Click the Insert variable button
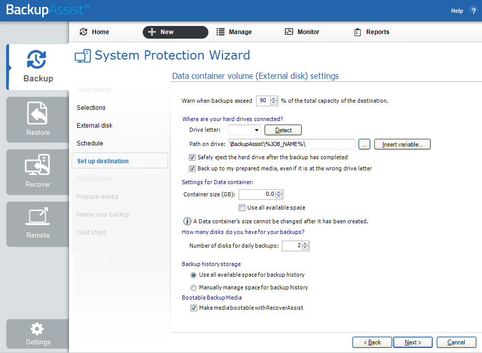 click(x=402, y=144)
